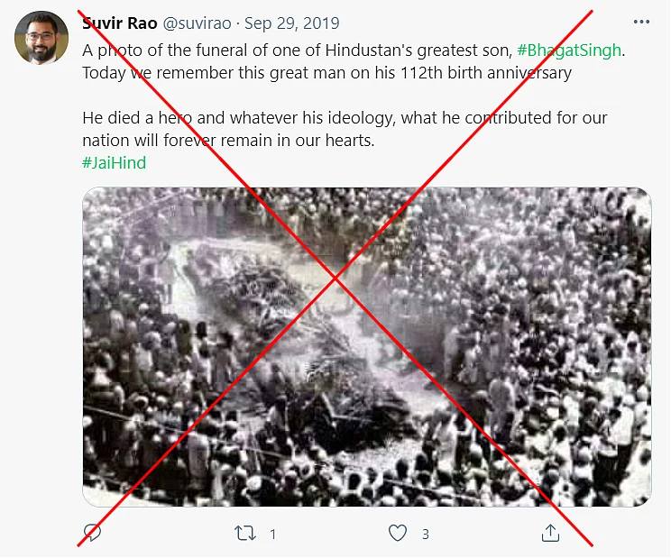
Task: Enlarge the black-and-white funeral crowd photo
Action: pyautogui.click(x=367, y=347)
